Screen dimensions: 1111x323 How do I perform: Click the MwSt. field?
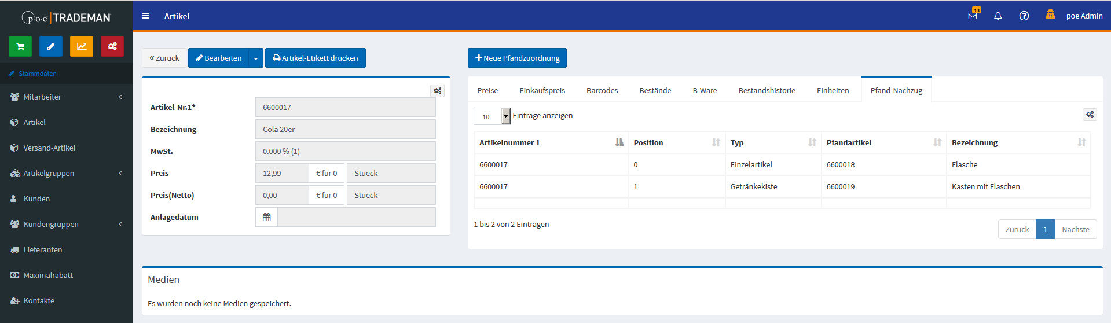(x=346, y=151)
